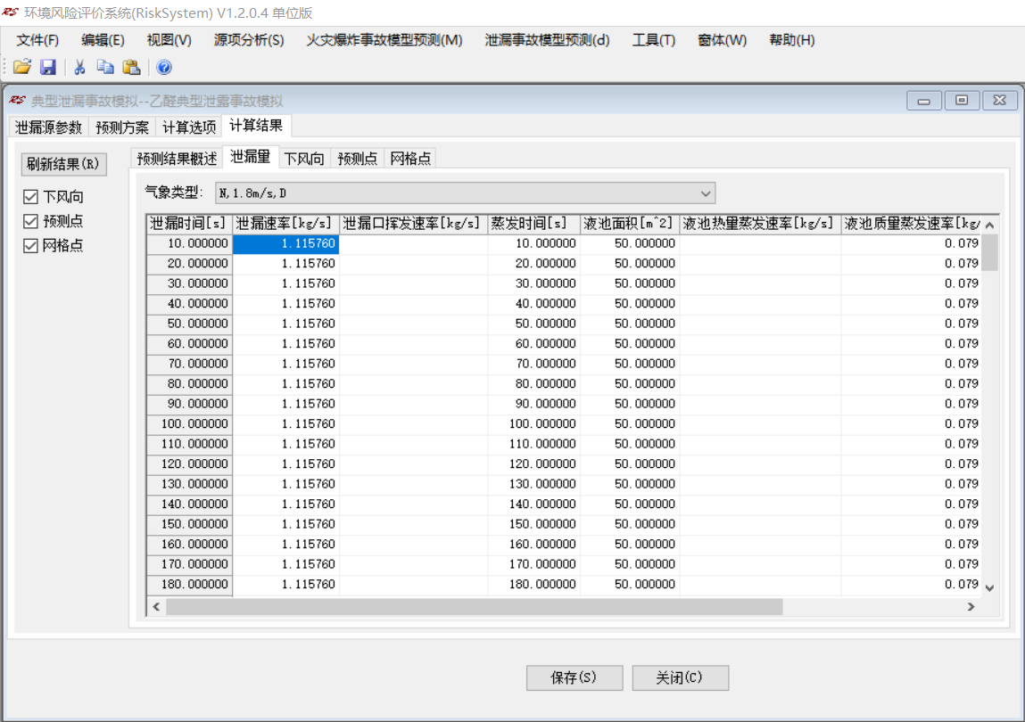Viewport: 1025px width, 722px height.
Task: Click the Save disk toolbar icon
Action: point(48,67)
